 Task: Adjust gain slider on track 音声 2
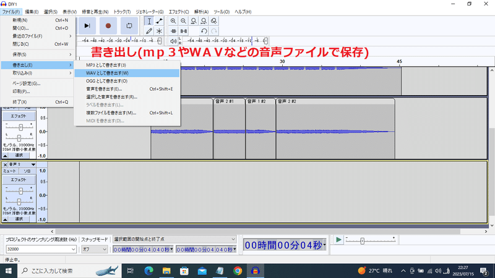coord(21,191)
